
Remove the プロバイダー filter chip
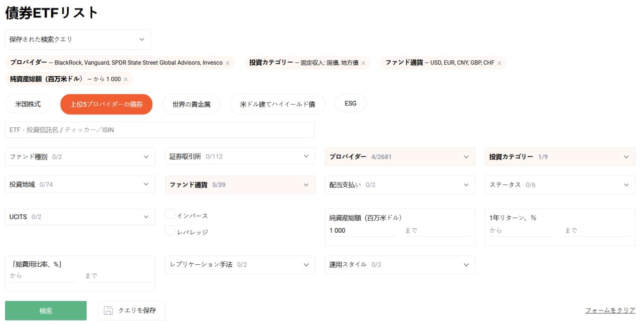(227, 63)
